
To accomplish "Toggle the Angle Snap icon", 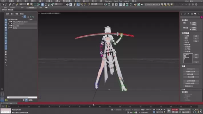I will (78, 5).
